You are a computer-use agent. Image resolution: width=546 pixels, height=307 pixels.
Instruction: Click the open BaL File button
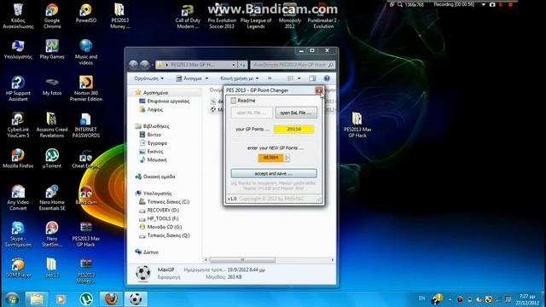pos(296,113)
